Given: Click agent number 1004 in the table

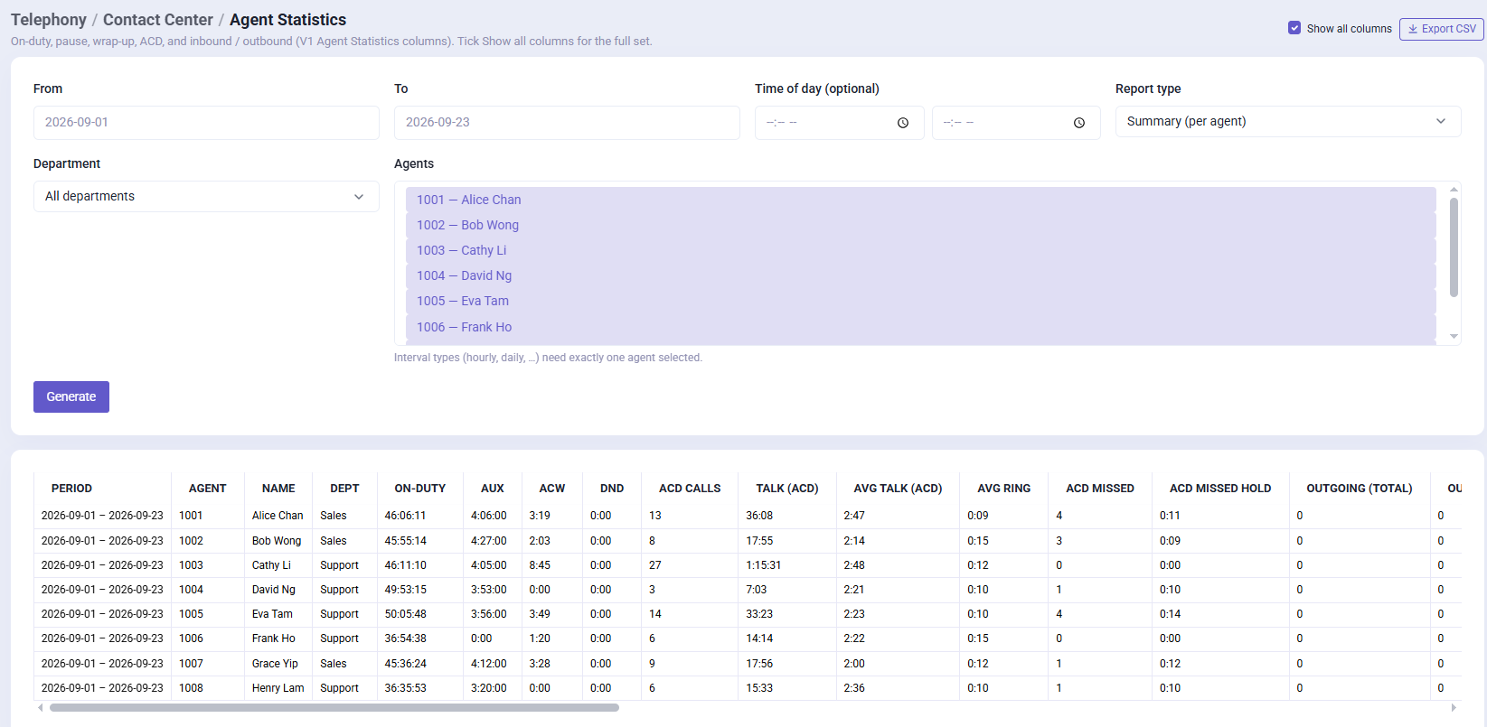Looking at the screenshot, I should pos(191,590).
